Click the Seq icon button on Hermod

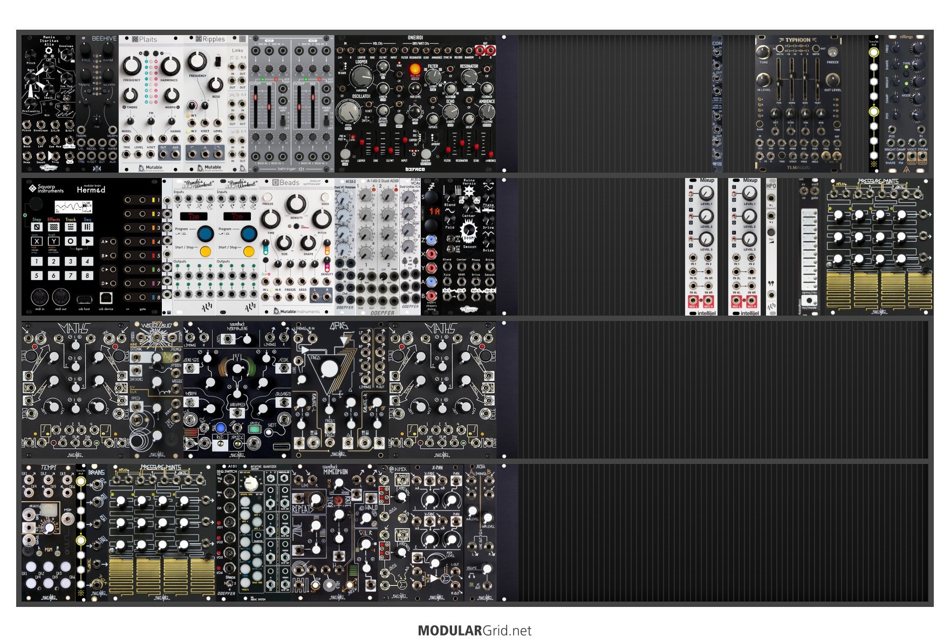87,227
